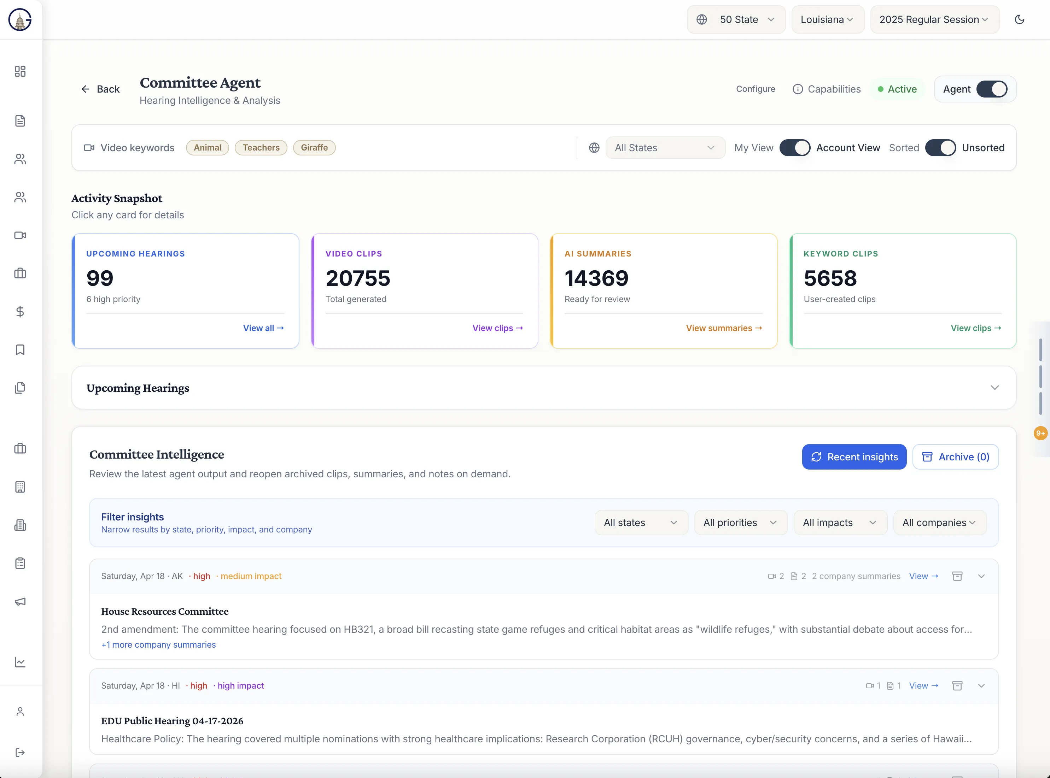Click View summaries link
1050x778 pixels.
pyautogui.click(x=724, y=328)
